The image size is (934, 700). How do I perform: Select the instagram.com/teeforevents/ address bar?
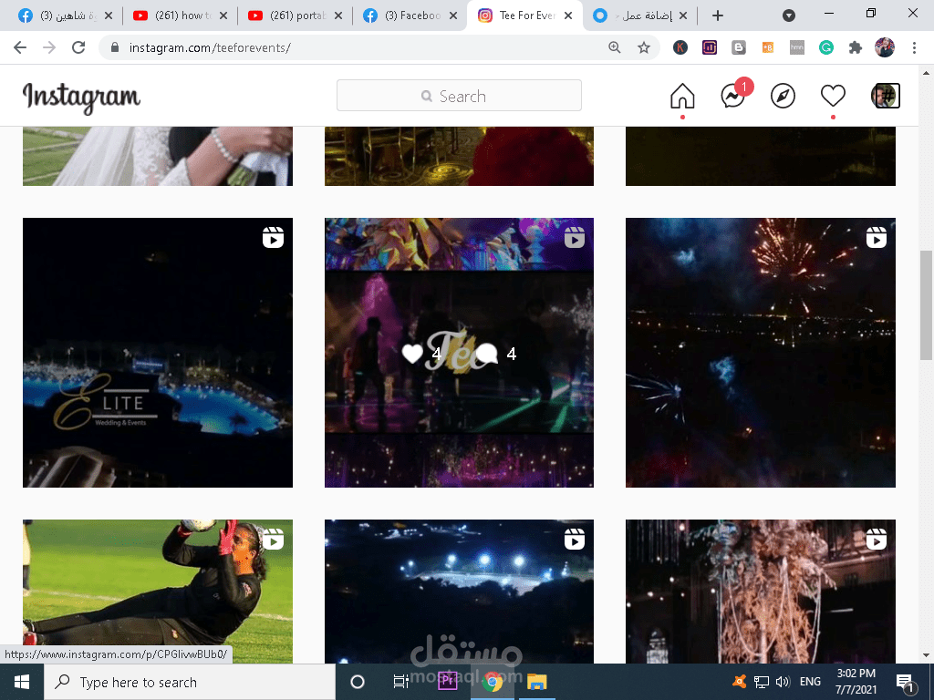(x=210, y=47)
